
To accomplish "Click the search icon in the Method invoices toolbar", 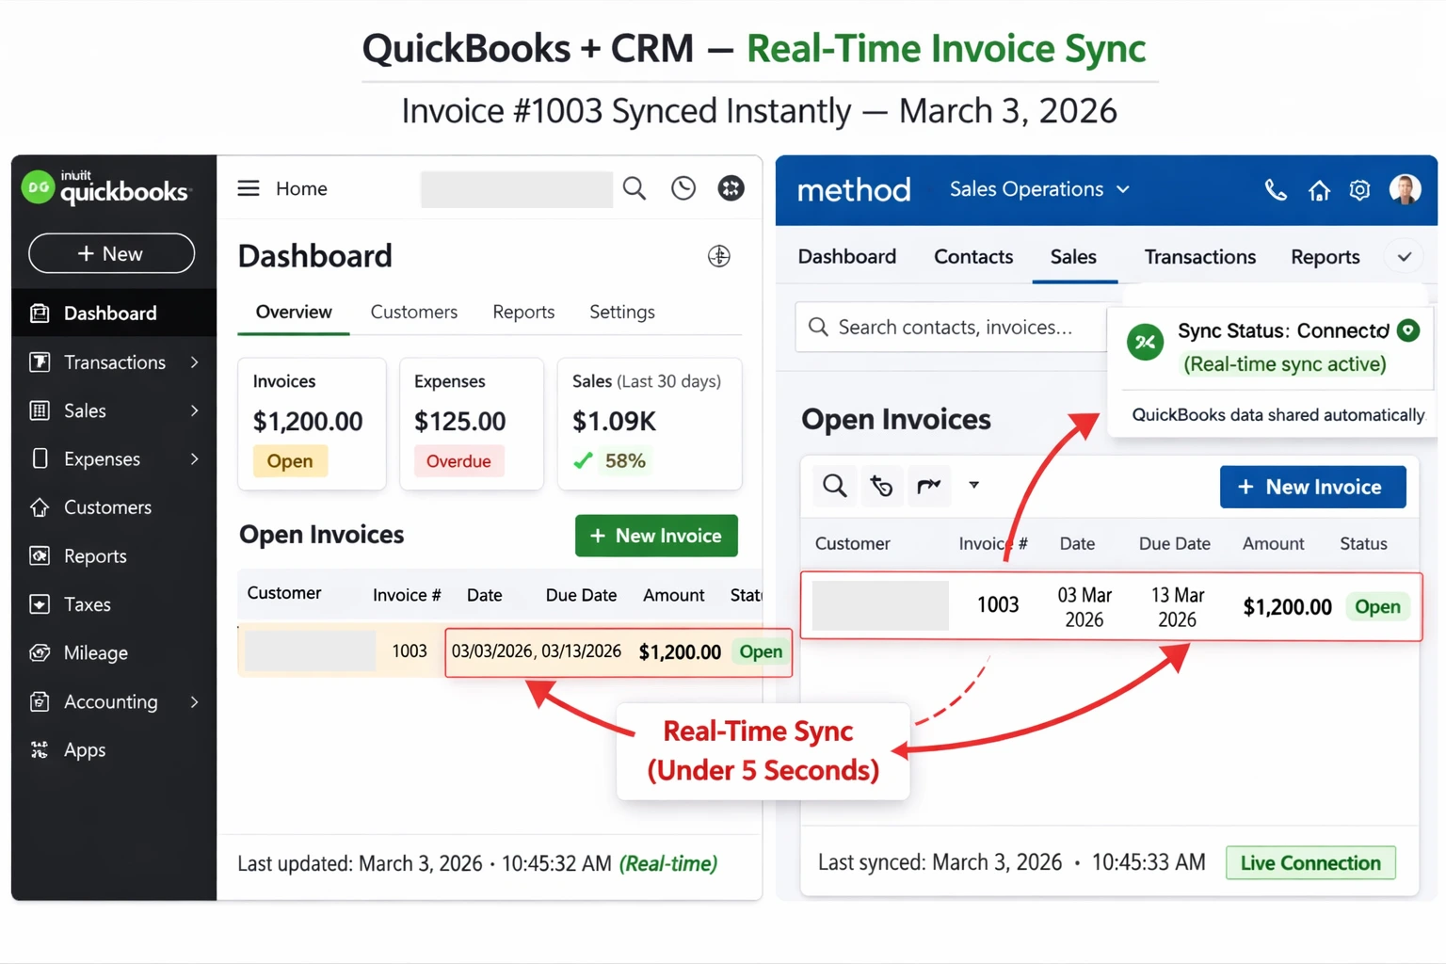I will tap(834, 486).
